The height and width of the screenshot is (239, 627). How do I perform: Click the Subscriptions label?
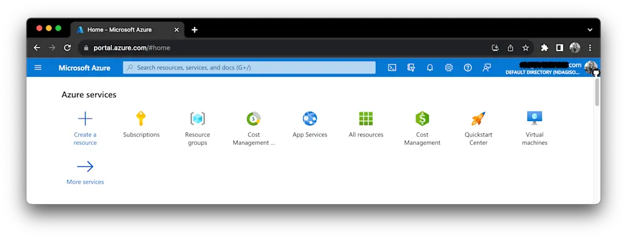pos(141,135)
